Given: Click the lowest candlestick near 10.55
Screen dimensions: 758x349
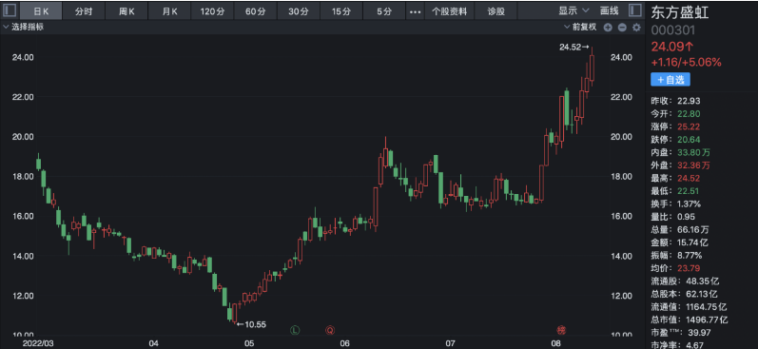Looking at the screenshot, I should click(235, 313).
